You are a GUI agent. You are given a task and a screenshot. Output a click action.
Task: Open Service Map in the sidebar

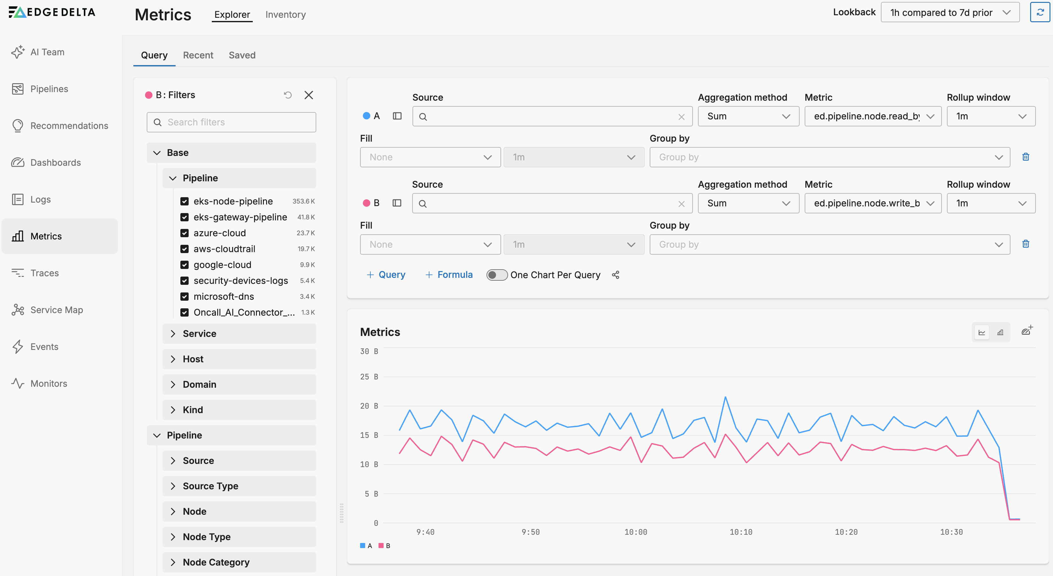click(57, 310)
